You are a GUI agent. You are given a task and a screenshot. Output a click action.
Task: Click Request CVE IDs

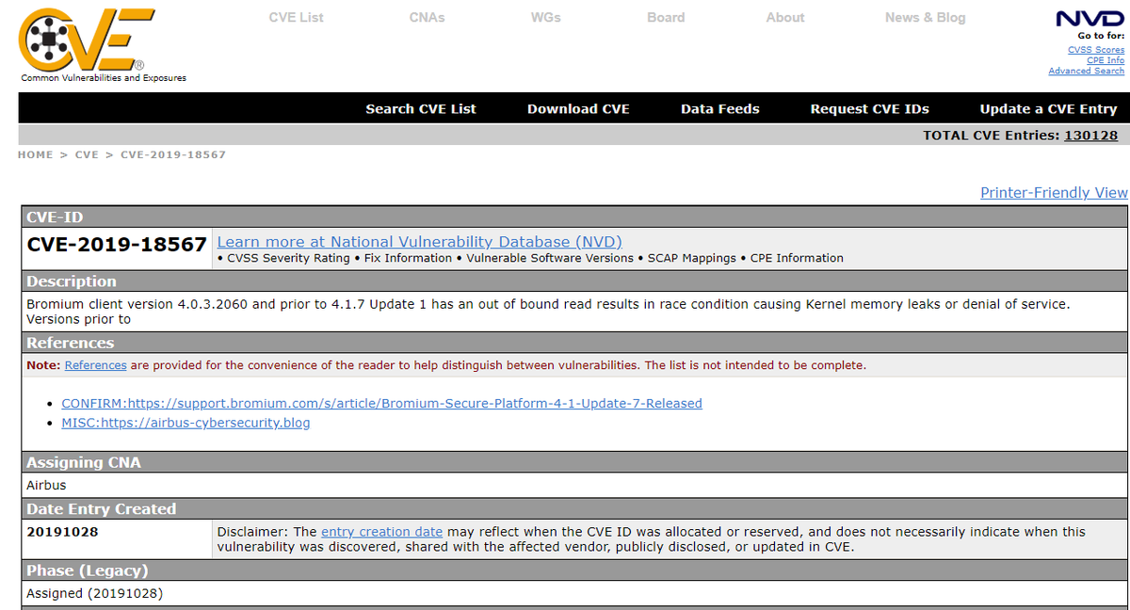[870, 108]
